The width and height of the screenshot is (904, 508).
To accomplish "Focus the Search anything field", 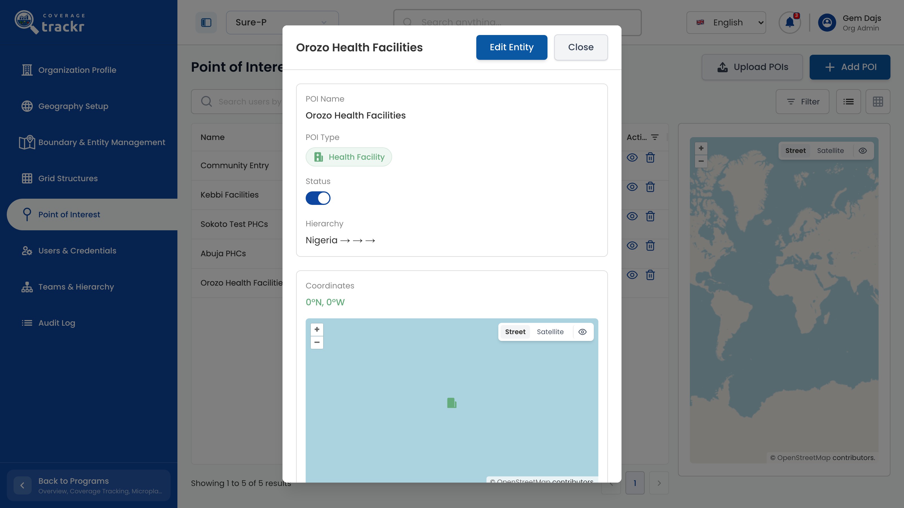I will 517,23.
